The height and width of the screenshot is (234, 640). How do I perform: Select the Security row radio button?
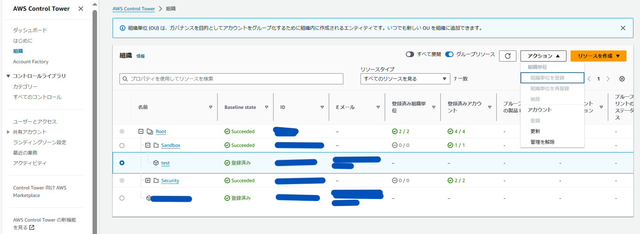(122, 180)
